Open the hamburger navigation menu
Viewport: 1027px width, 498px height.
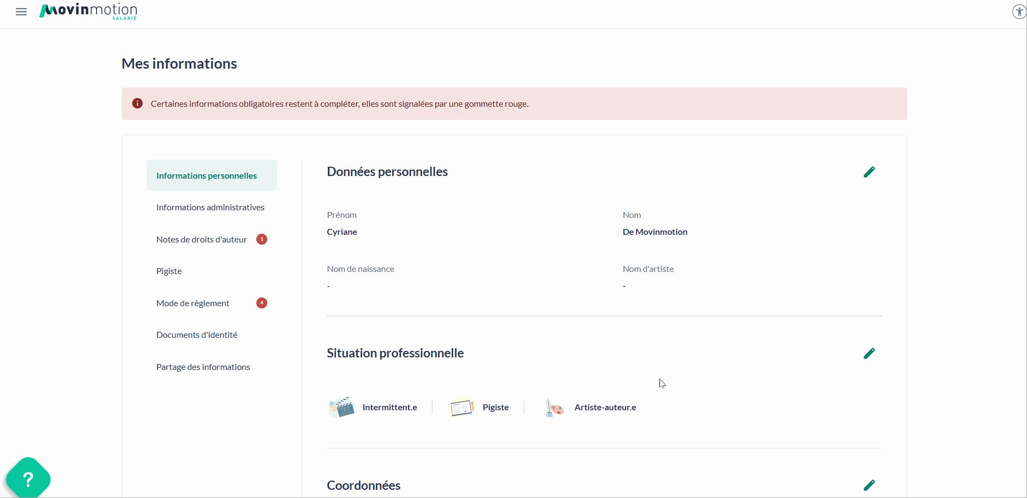click(21, 12)
